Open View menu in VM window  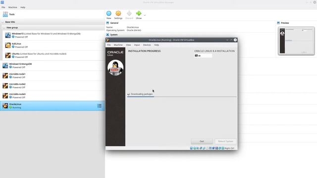tap(128, 45)
